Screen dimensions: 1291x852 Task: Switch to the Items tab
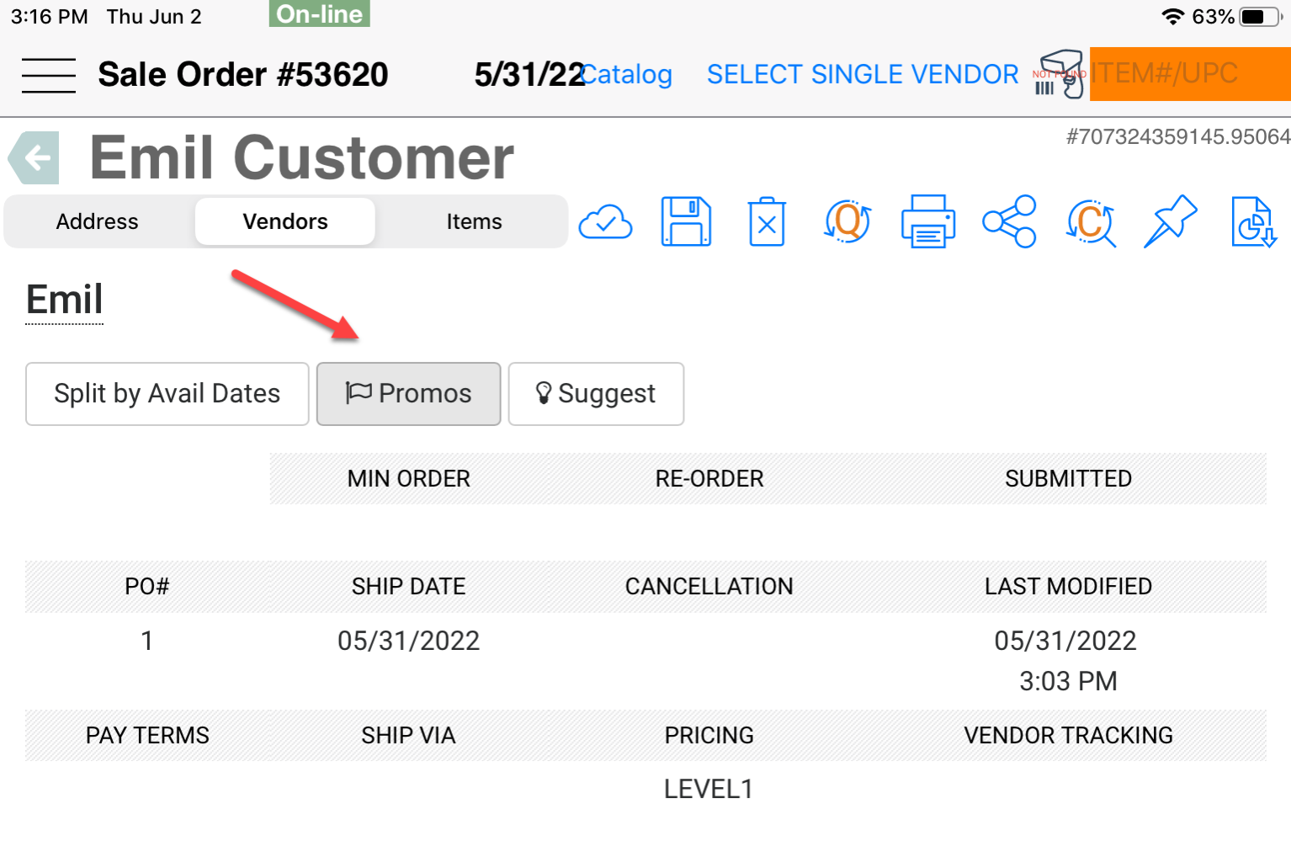(474, 221)
